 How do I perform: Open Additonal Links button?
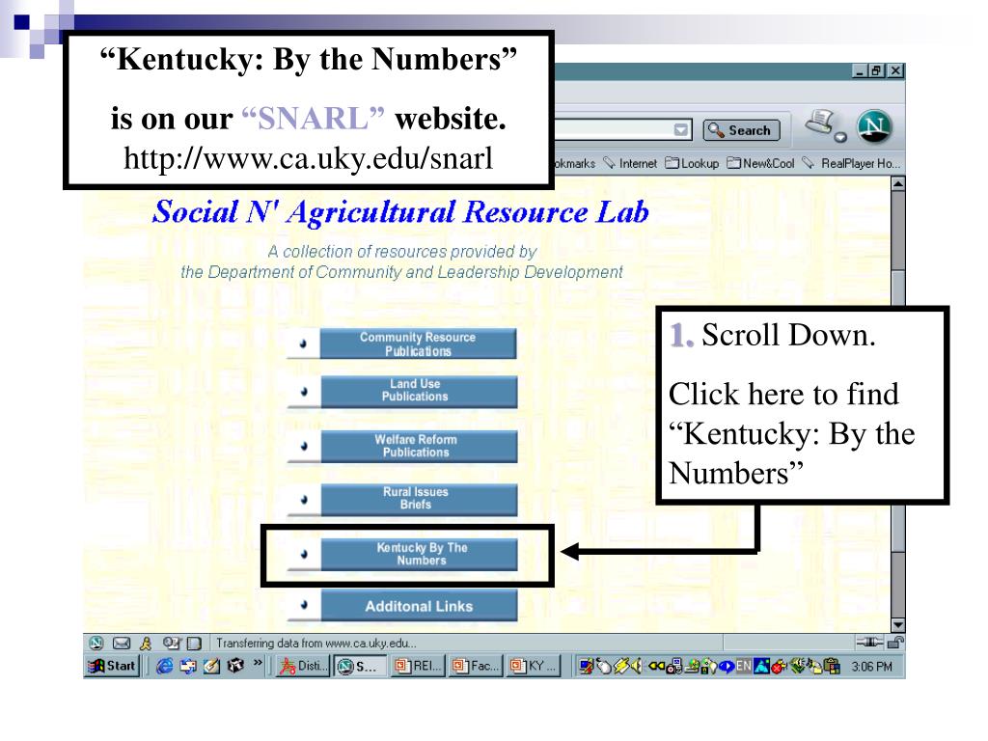[419, 606]
